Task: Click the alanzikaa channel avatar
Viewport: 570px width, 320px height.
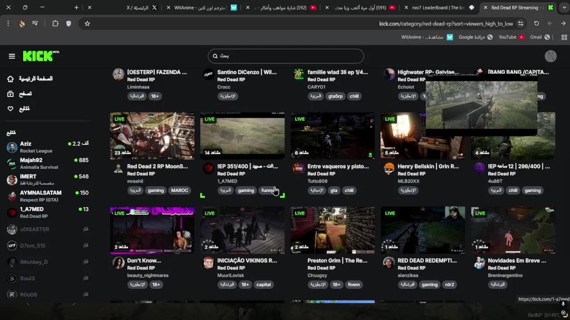Action: [x=389, y=263]
